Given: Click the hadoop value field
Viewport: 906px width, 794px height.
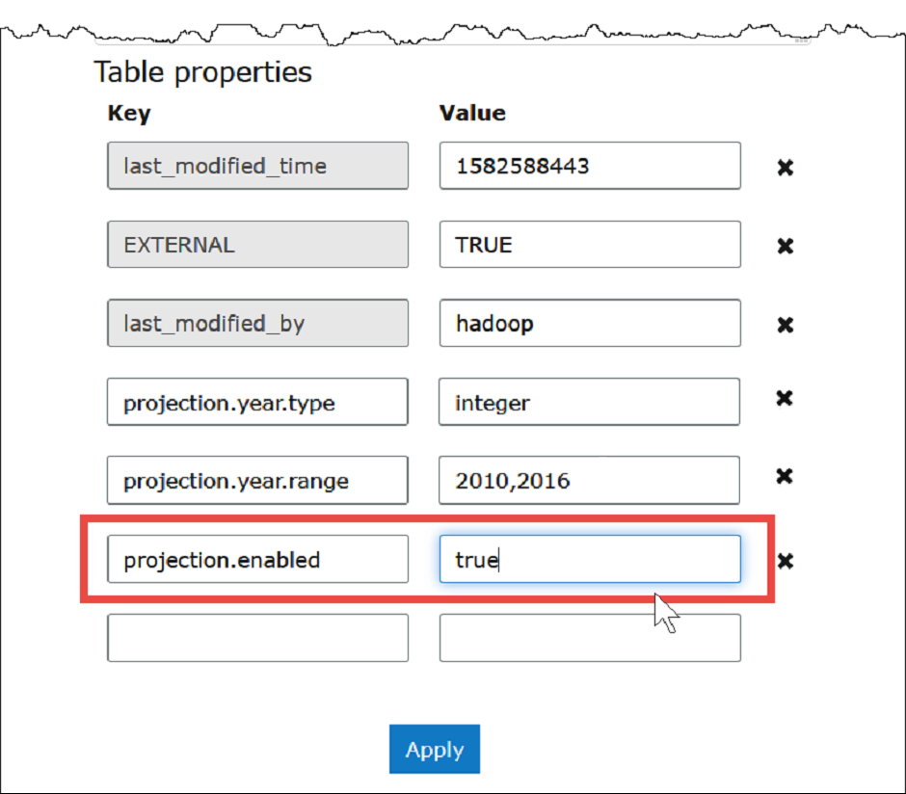Looking at the screenshot, I should pos(590,323).
